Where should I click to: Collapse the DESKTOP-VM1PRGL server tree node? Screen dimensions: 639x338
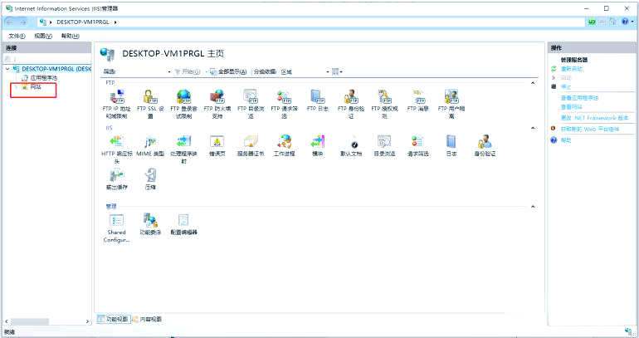7,69
